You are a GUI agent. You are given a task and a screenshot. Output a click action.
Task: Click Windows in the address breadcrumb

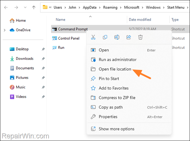[153, 7]
